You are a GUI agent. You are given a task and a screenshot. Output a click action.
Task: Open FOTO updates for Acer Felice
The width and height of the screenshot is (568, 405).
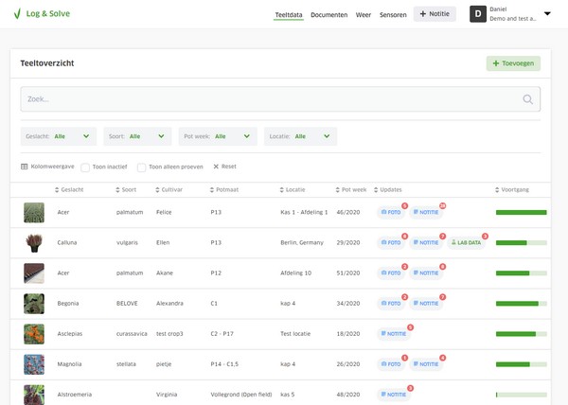(x=390, y=213)
